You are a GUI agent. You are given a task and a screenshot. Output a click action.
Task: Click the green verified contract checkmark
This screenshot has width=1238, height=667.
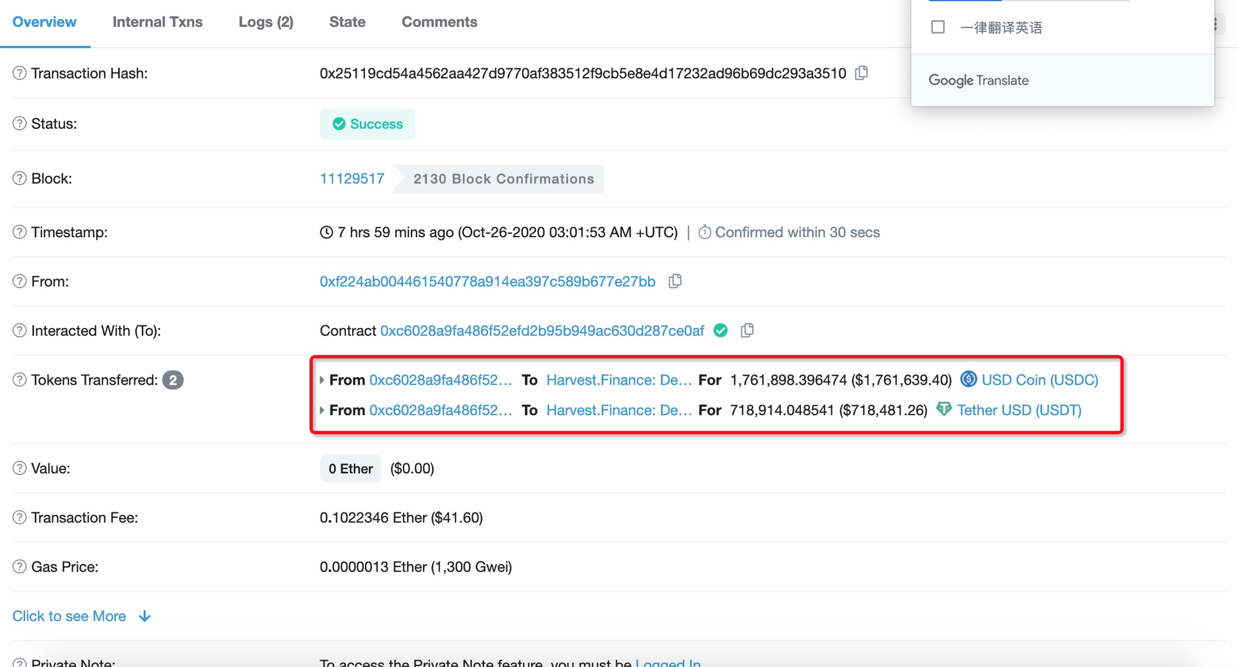coord(721,331)
